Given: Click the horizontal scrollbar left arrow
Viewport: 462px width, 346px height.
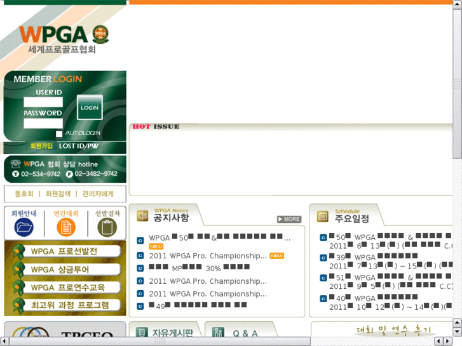Looking at the screenshot, I should point(4,342).
